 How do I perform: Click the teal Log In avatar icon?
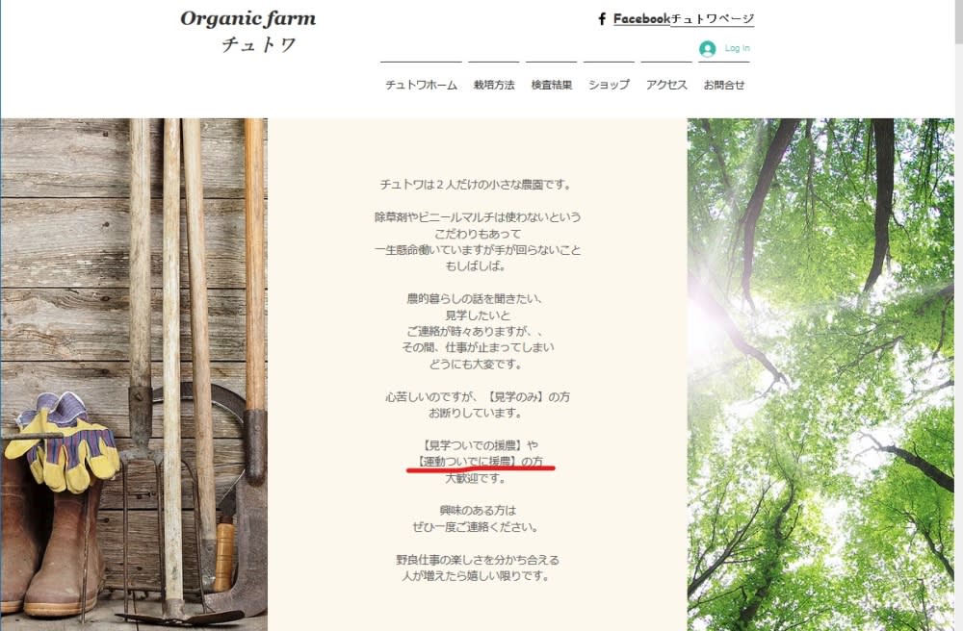tap(708, 48)
